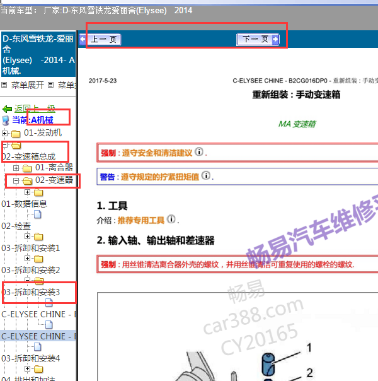This screenshot has height=381, width=378.
Task: Click the open folder icon of 02-变速箱总成
Action: (x=16, y=145)
